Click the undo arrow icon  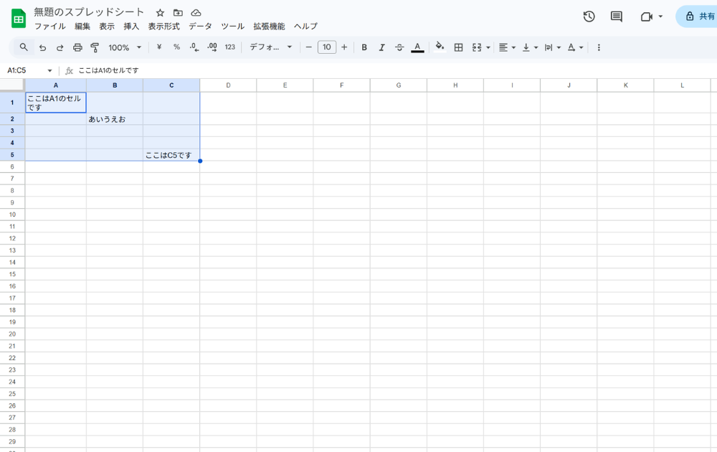click(x=43, y=47)
